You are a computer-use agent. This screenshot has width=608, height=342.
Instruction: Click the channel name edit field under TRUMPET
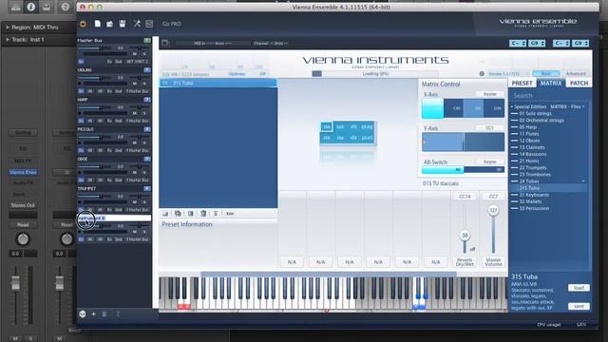pos(114,218)
